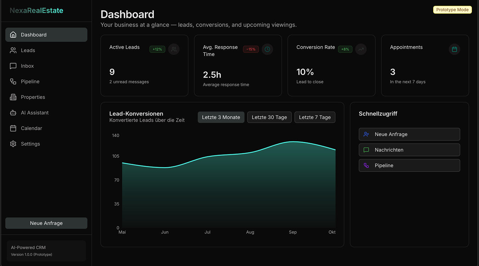Switch chart to Letzte 7 Tage
This screenshot has height=266, width=479.
point(315,117)
